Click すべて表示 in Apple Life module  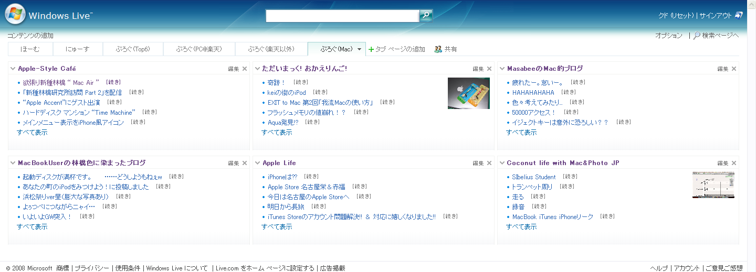[x=277, y=227]
